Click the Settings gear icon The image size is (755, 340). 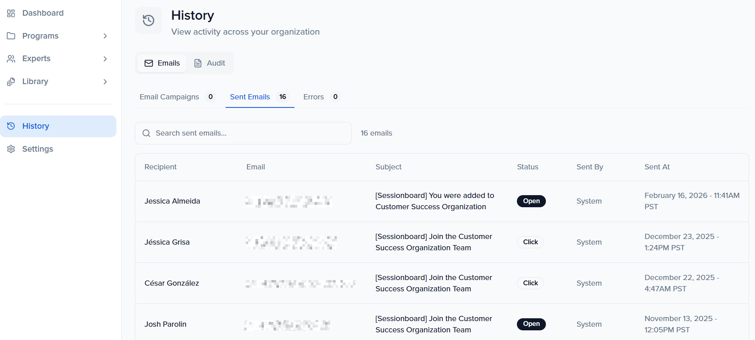coord(11,149)
